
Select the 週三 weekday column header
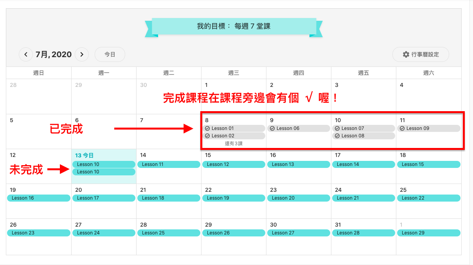pyautogui.click(x=234, y=73)
